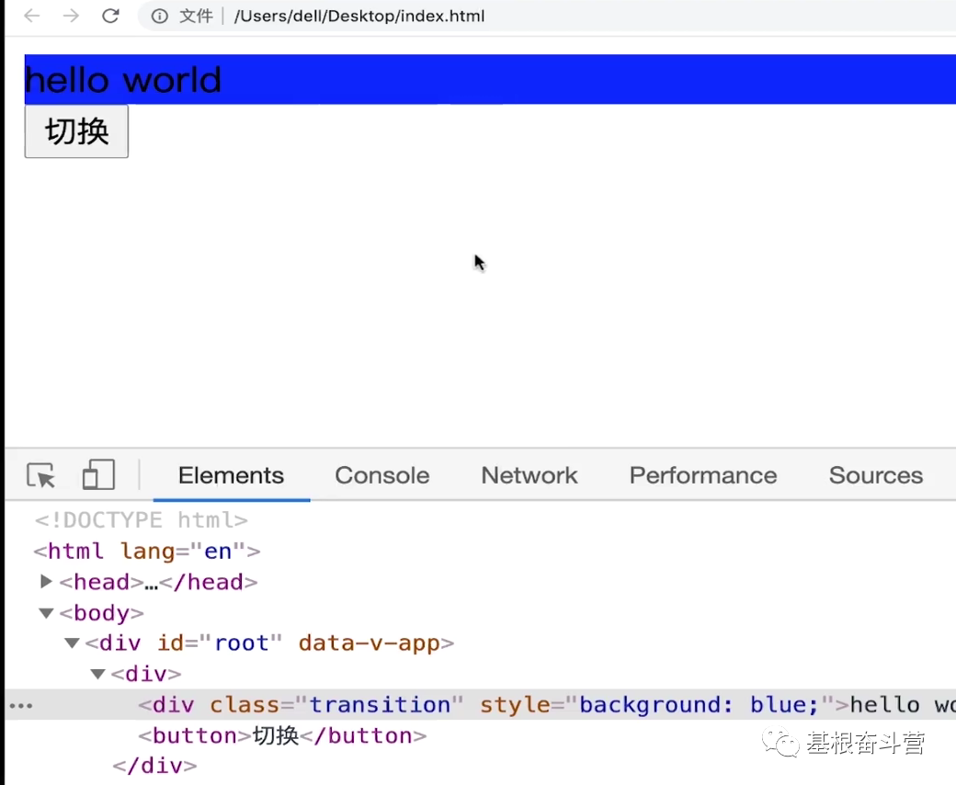956x785 pixels.
Task: Click the browser back arrow icon
Action: coord(30,16)
